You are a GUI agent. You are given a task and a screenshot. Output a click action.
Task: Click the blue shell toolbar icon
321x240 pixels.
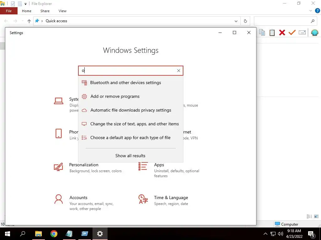(315, 32)
